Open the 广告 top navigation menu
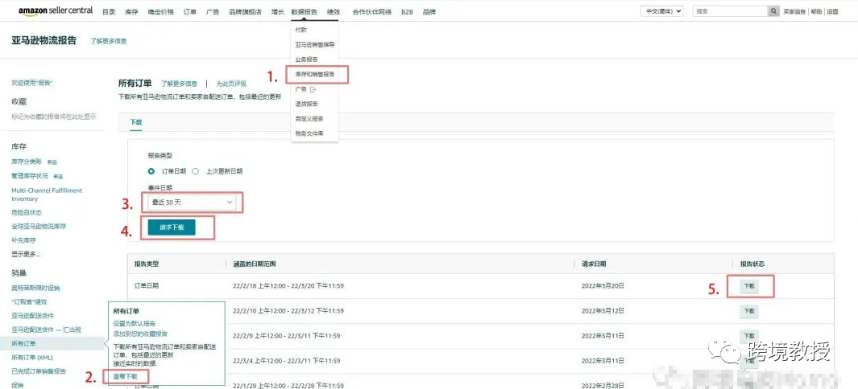The image size is (858, 389). 213,11
